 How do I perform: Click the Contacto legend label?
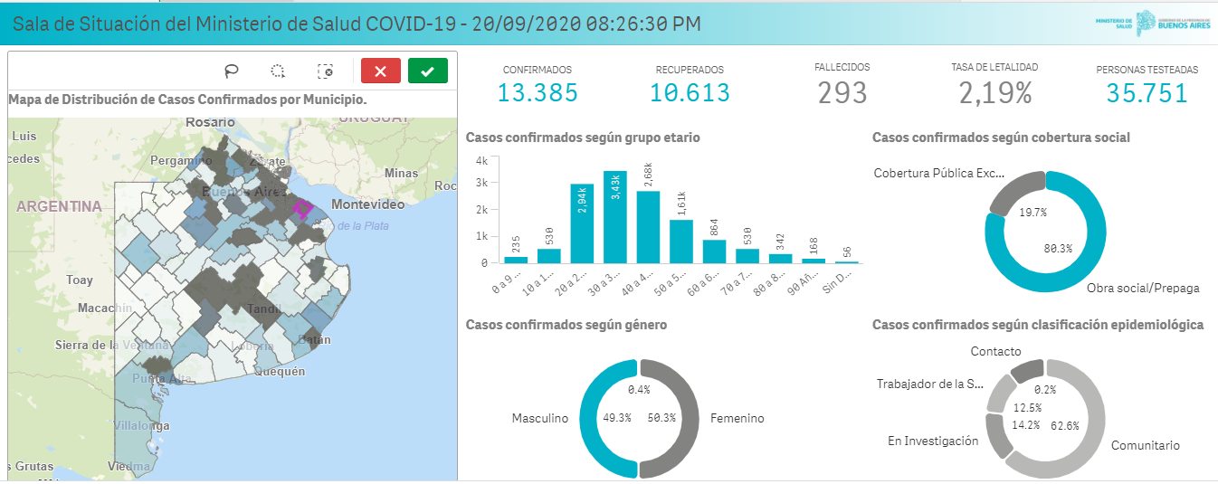pos(995,351)
